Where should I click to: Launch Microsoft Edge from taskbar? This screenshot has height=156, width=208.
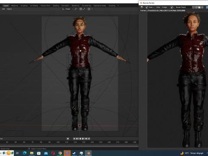[25, 153]
